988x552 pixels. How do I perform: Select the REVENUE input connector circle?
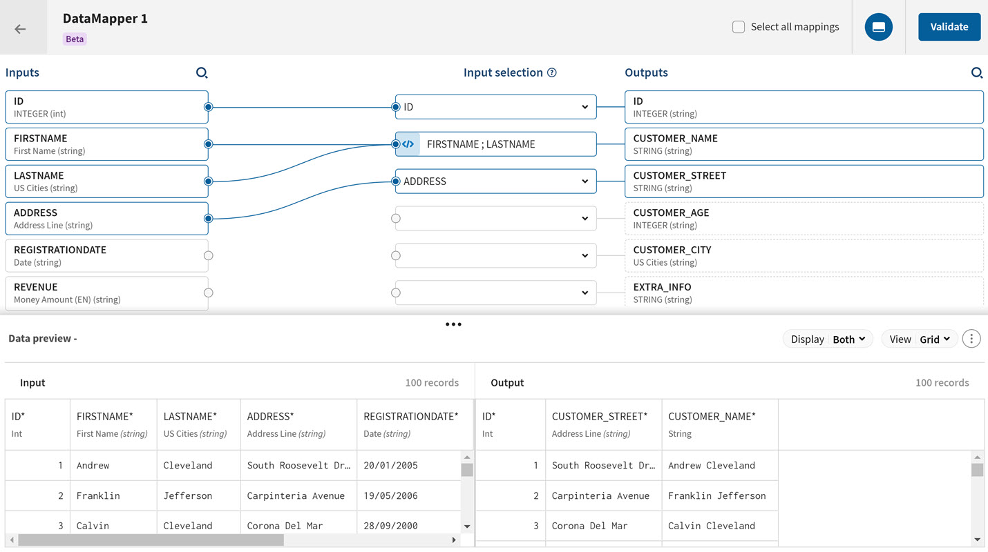click(x=208, y=293)
